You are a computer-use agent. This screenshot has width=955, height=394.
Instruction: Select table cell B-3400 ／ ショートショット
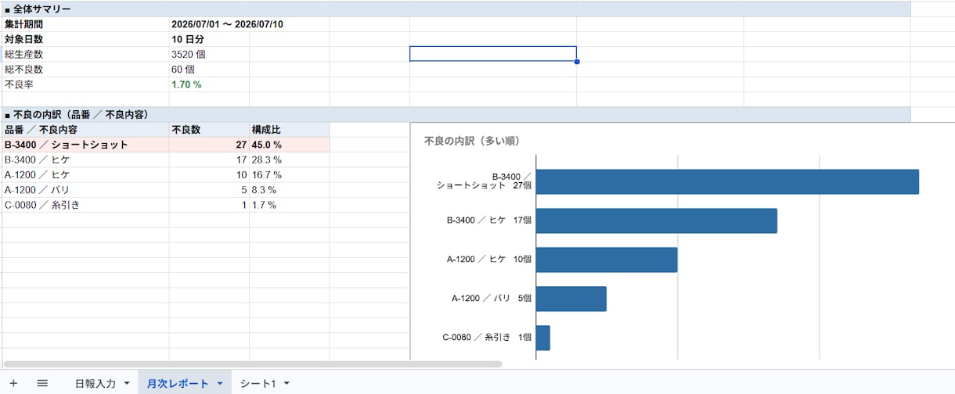click(85, 145)
